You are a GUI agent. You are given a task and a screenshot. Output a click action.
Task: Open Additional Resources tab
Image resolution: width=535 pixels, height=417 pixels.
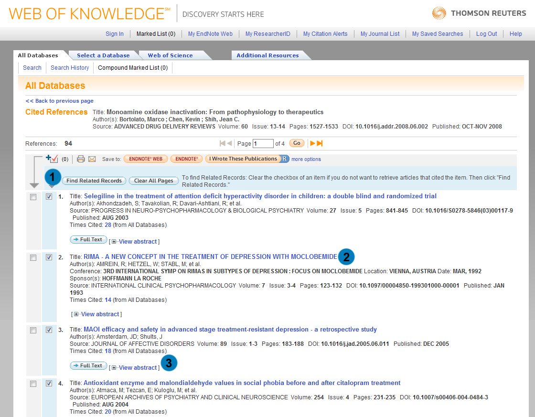coord(267,55)
